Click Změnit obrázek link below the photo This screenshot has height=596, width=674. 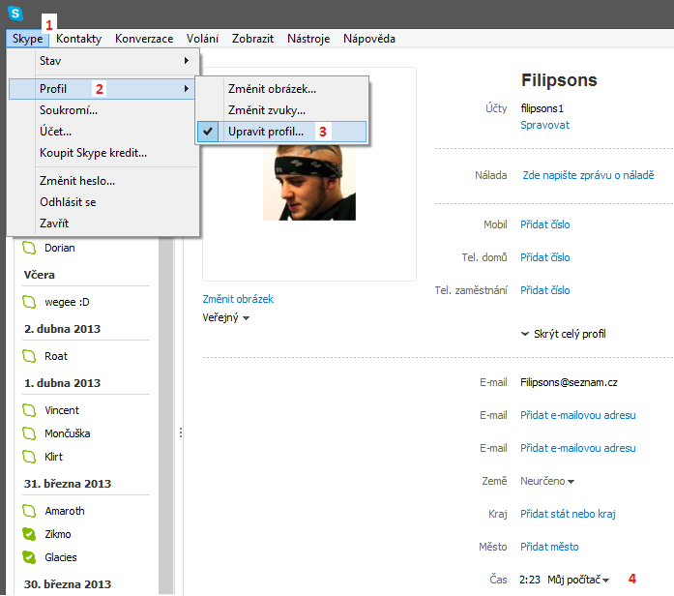click(238, 298)
